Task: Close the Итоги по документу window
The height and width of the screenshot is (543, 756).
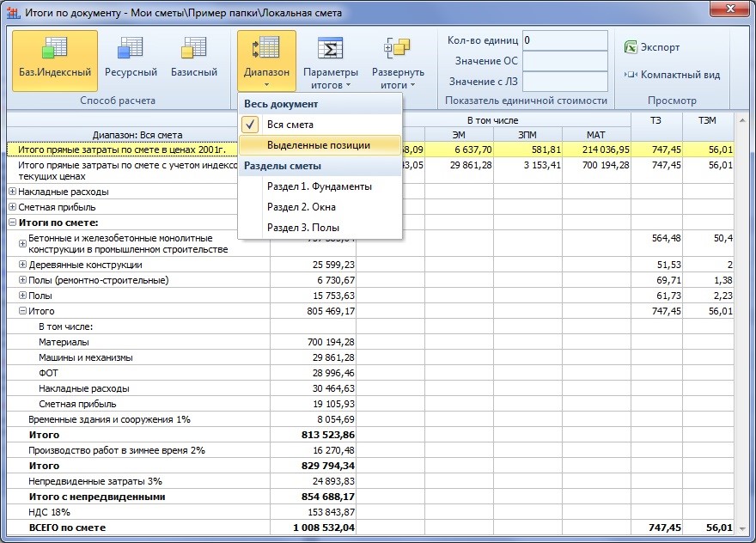Action: (730, 9)
